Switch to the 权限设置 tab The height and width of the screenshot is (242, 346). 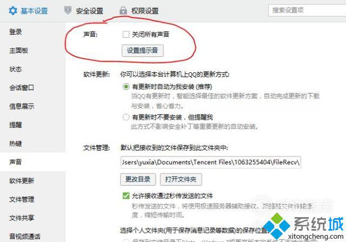[145, 11]
